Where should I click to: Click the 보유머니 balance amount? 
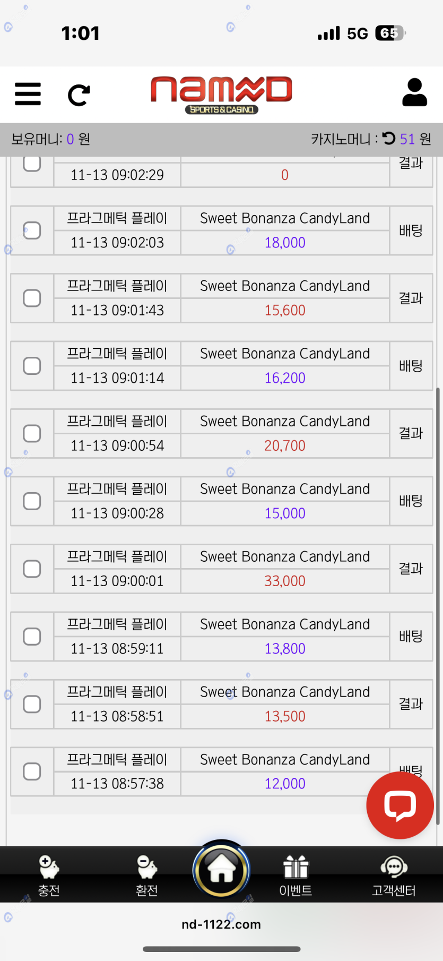(70, 139)
